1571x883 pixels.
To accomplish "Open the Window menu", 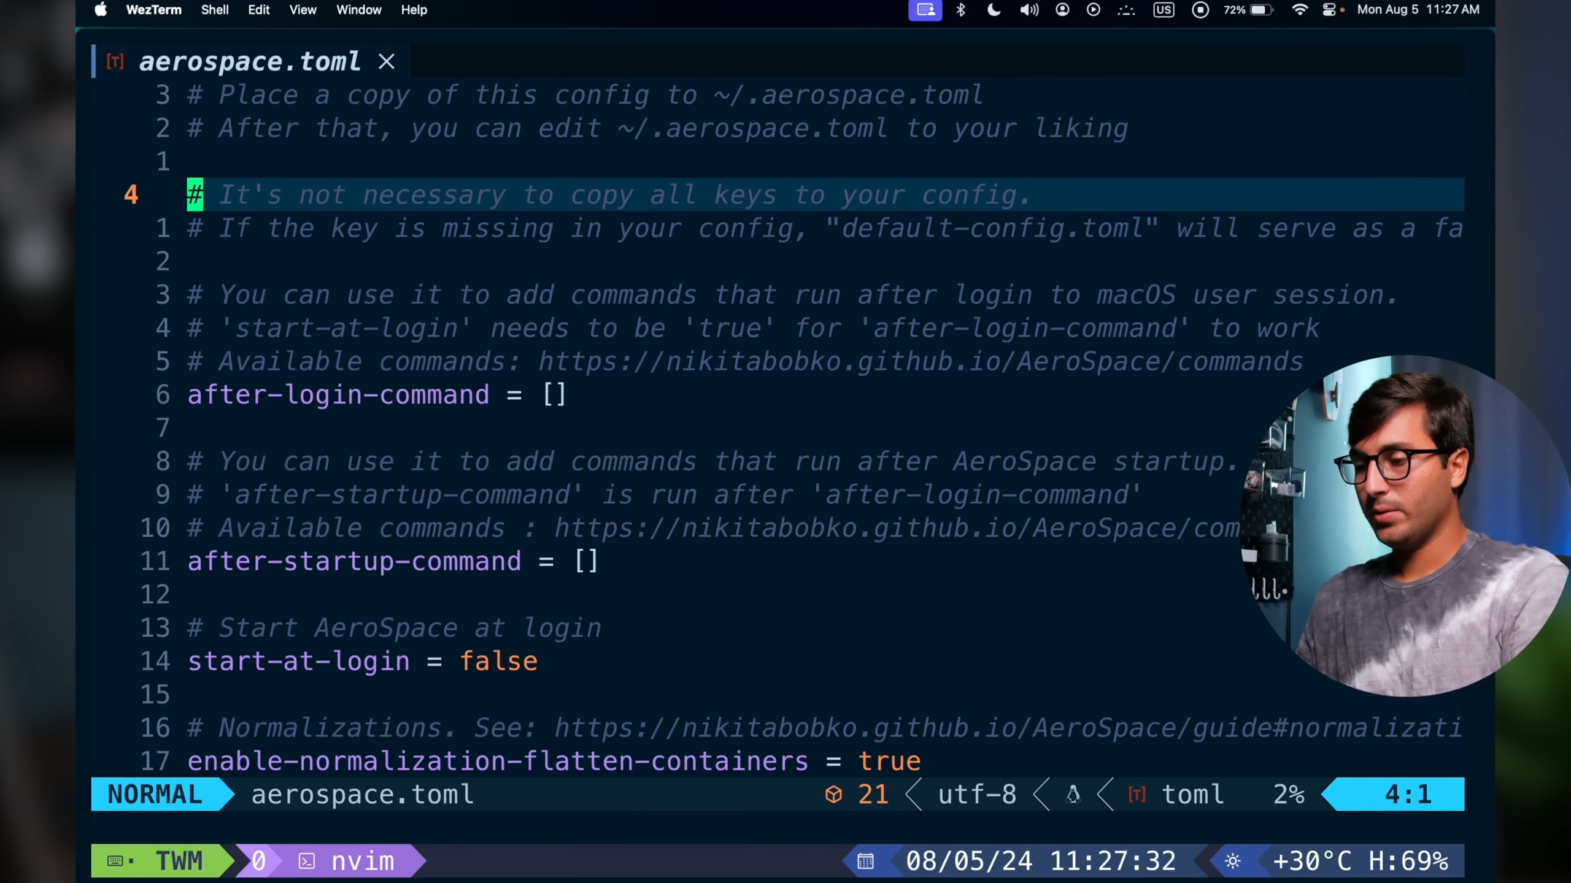I will [358, 10].
